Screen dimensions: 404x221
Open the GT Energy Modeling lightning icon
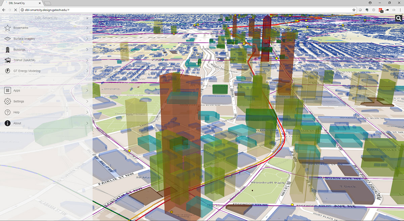[7, 71]
